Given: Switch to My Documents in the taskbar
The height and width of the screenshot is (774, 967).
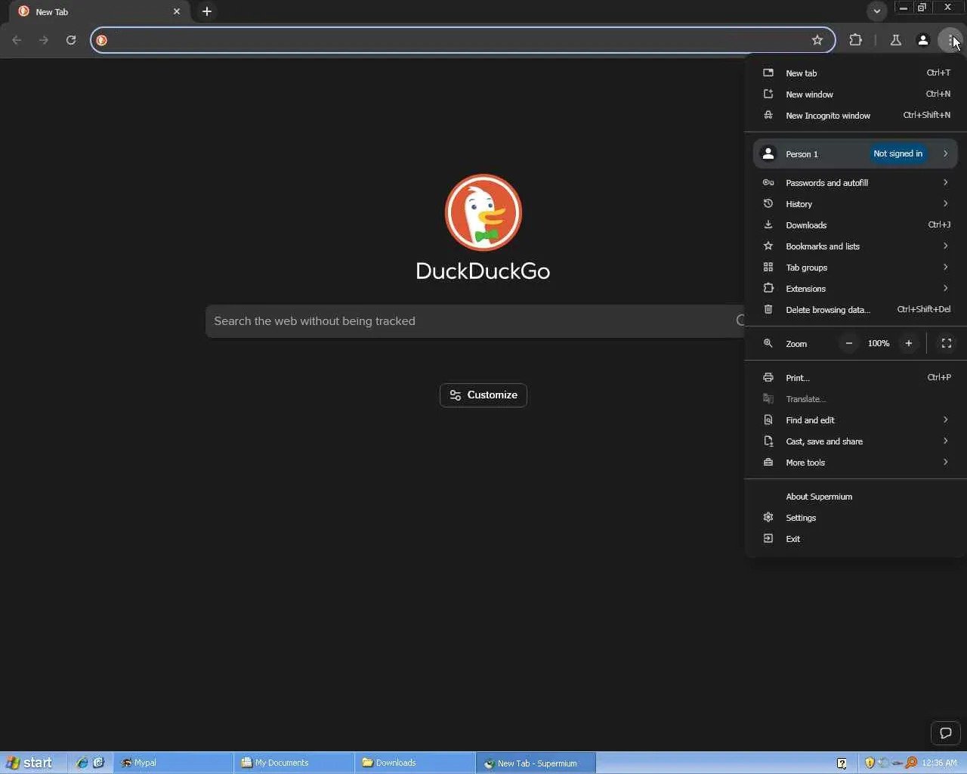Looking at the screenshot, I should click(294, 763).
